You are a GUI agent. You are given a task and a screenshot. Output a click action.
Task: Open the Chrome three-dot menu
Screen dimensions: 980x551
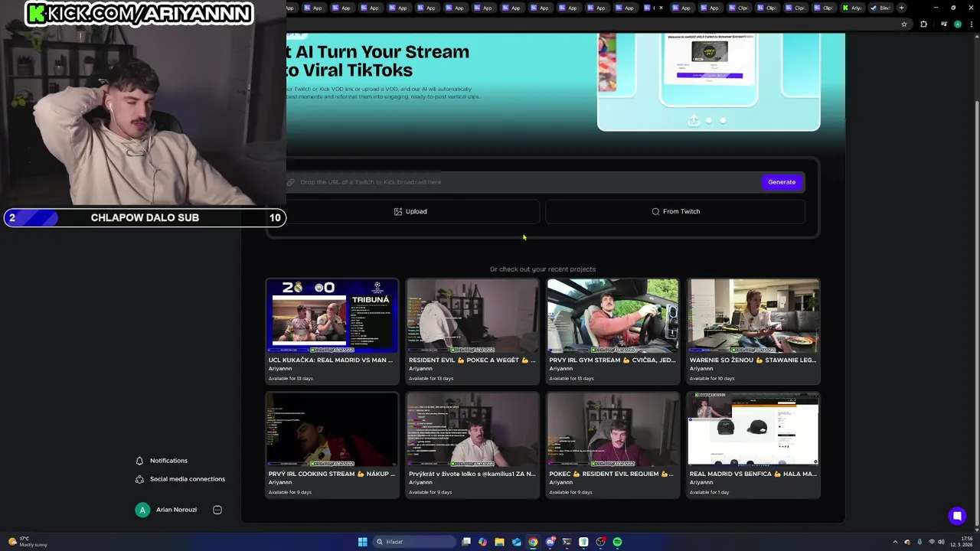(972, 24)
